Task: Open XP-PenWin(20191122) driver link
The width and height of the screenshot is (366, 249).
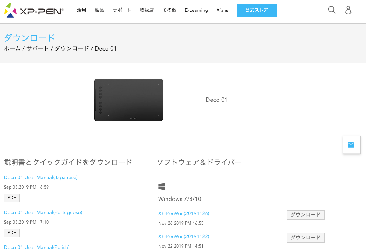Action: tap(184, 236)
